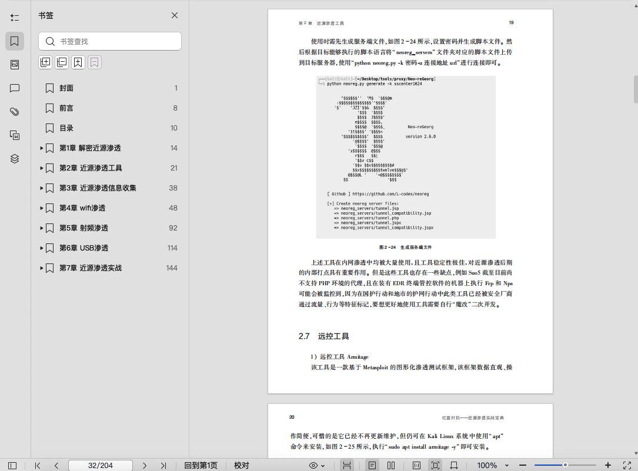The image size is (638, 471).
Task: Click the expand all bookmarks icon
Action: (46, 62)
